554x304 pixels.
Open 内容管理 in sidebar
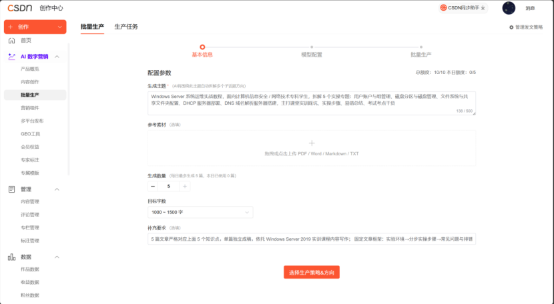(x=29, y=201)
